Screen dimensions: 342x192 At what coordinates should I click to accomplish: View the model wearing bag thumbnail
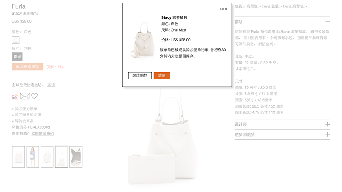(x=33, y=157)
